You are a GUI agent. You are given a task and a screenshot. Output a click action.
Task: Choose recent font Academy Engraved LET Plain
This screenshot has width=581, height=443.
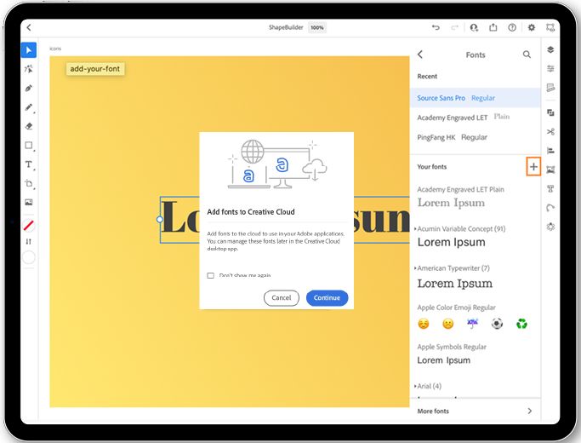click(x=476, y=118)
